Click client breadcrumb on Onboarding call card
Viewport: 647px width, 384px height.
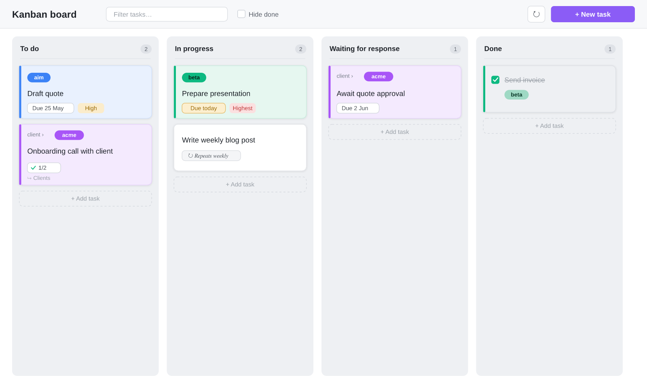coord(36,135)
